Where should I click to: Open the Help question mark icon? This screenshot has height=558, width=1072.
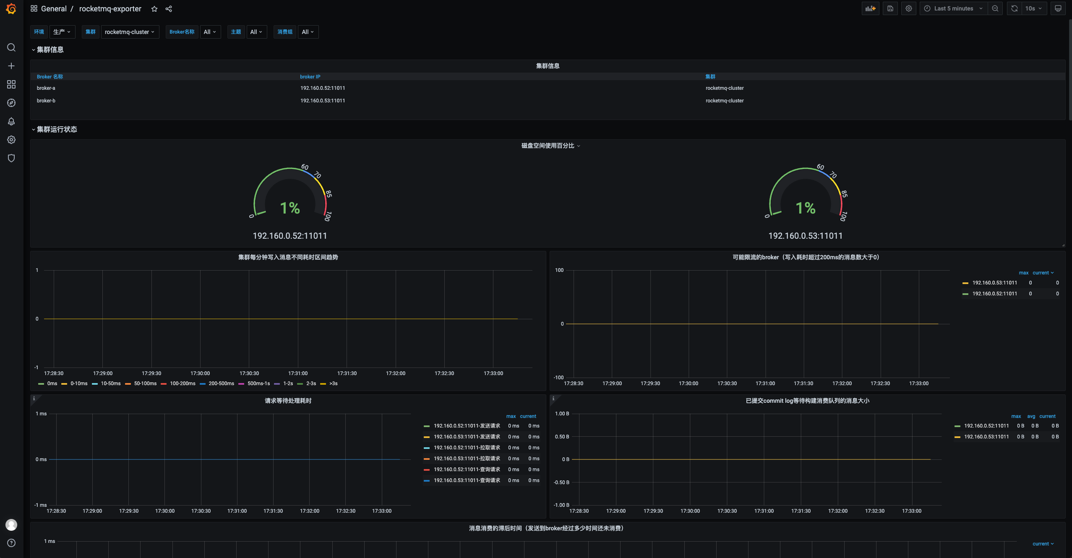click(x=11, y=543)
